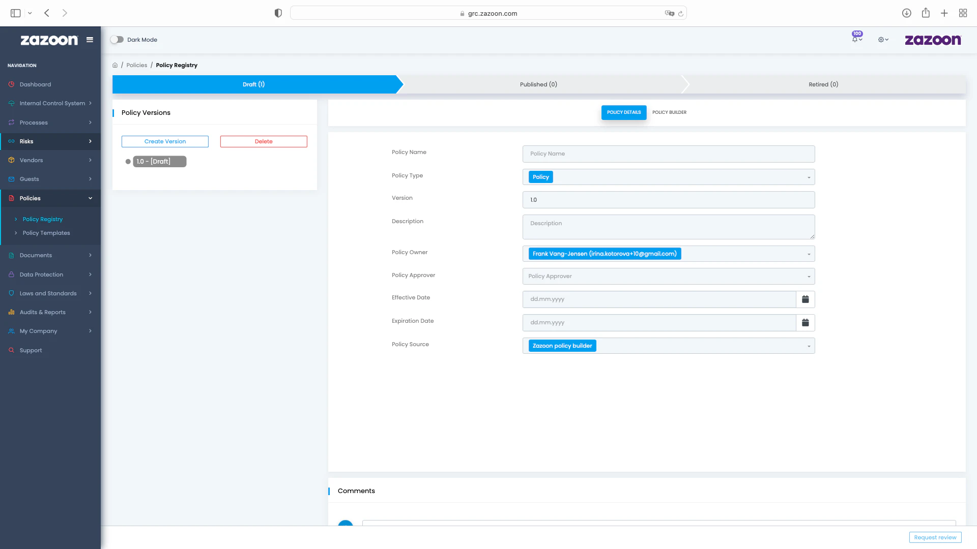Select the Audits & Reports chart icon

tap(11, 312)
